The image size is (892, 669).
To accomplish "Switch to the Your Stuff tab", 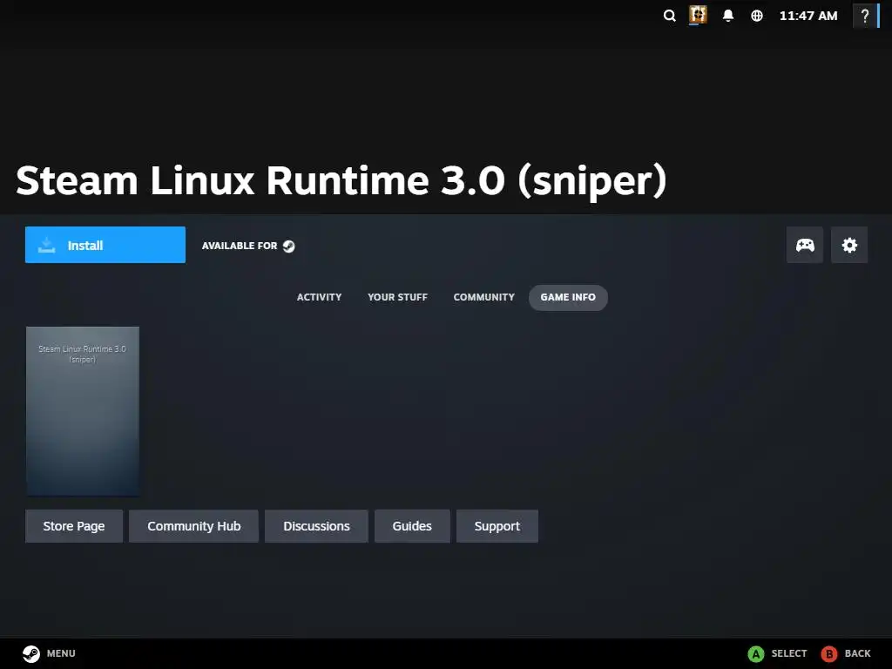I will [x=397, y=298].
